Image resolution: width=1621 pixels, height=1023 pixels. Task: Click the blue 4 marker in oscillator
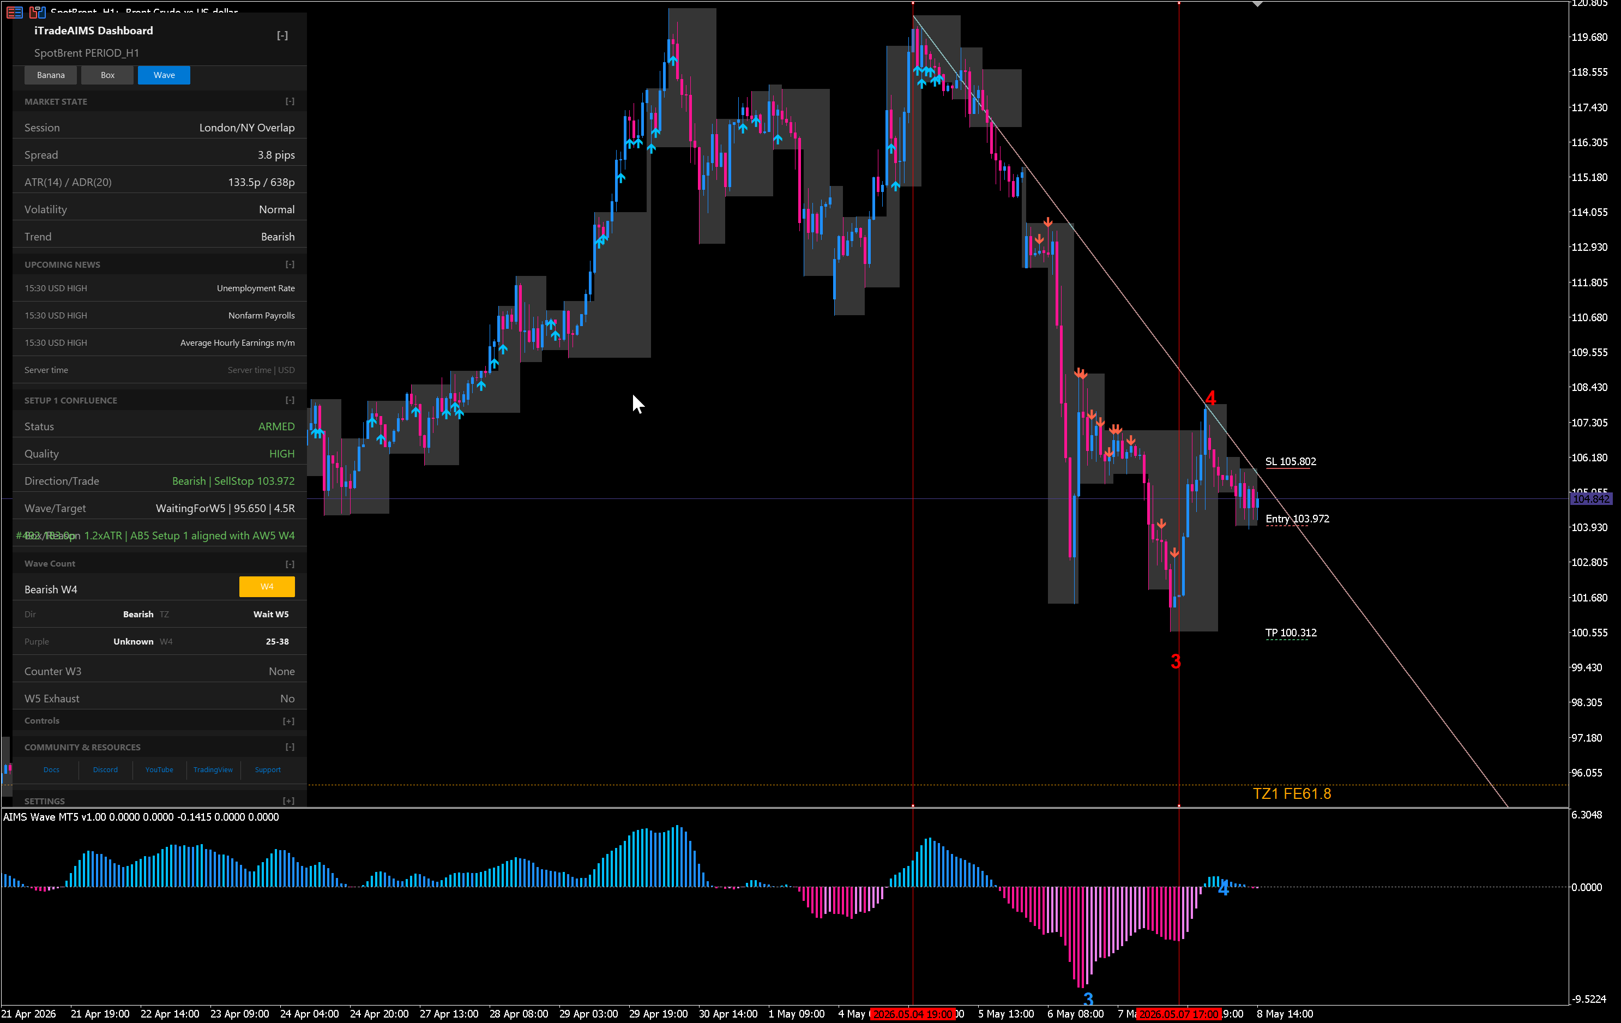pyautogui.click(x=1223, y=888)
